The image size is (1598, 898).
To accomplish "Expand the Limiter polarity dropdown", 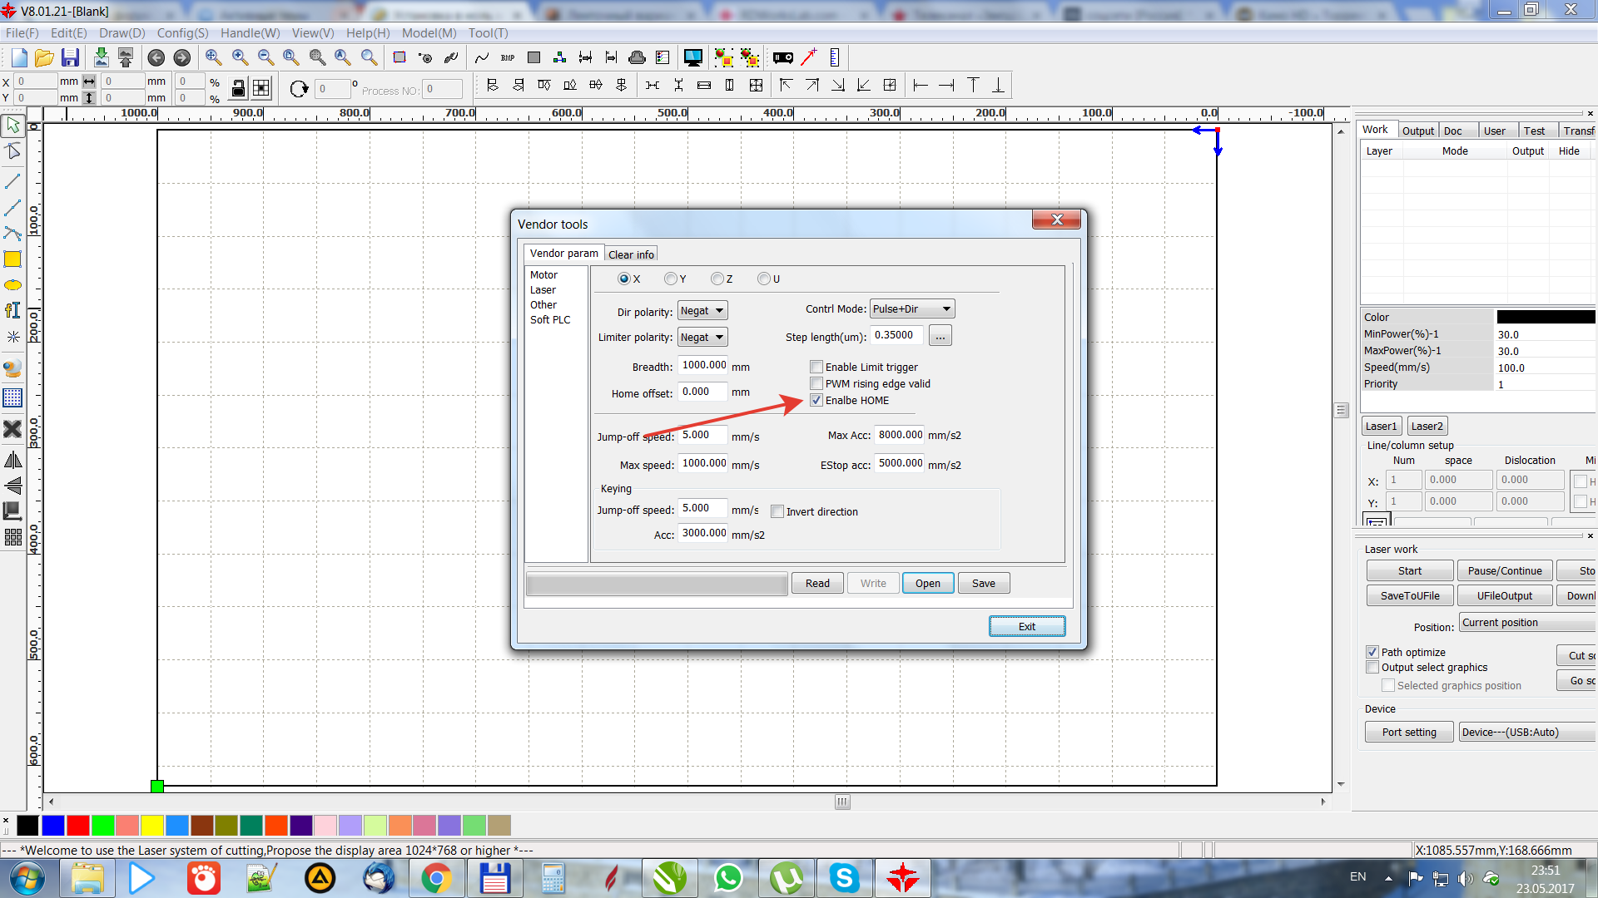I will click(x=702, y=338).
